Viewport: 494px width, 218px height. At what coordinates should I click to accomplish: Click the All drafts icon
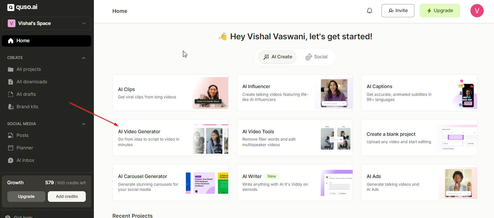coord(11,94)
